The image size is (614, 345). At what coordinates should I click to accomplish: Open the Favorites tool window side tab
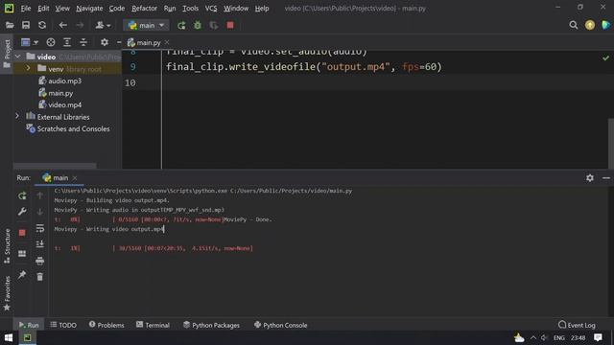(x=7, y=293)
